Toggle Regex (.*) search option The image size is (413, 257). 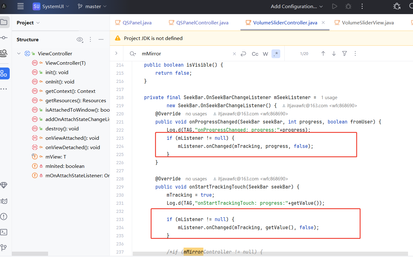coord(276,54)
